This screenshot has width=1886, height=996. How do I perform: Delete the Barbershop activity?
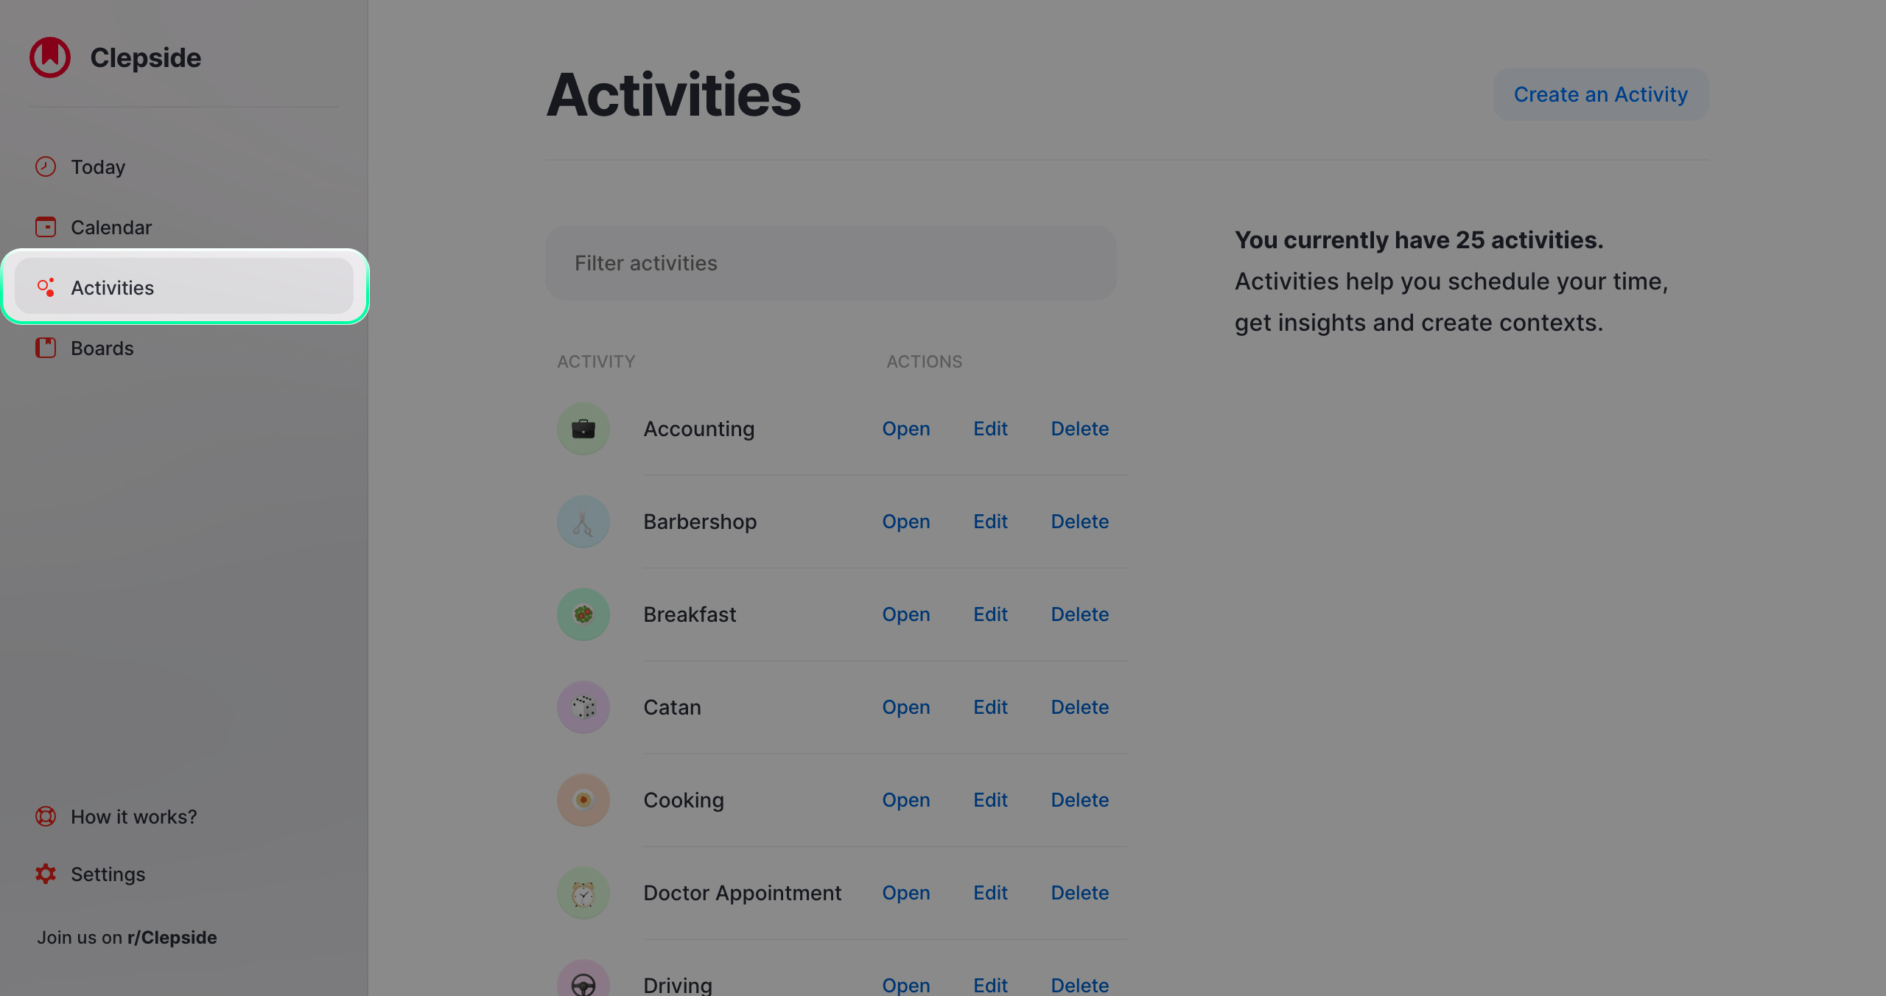point(1079,521)
